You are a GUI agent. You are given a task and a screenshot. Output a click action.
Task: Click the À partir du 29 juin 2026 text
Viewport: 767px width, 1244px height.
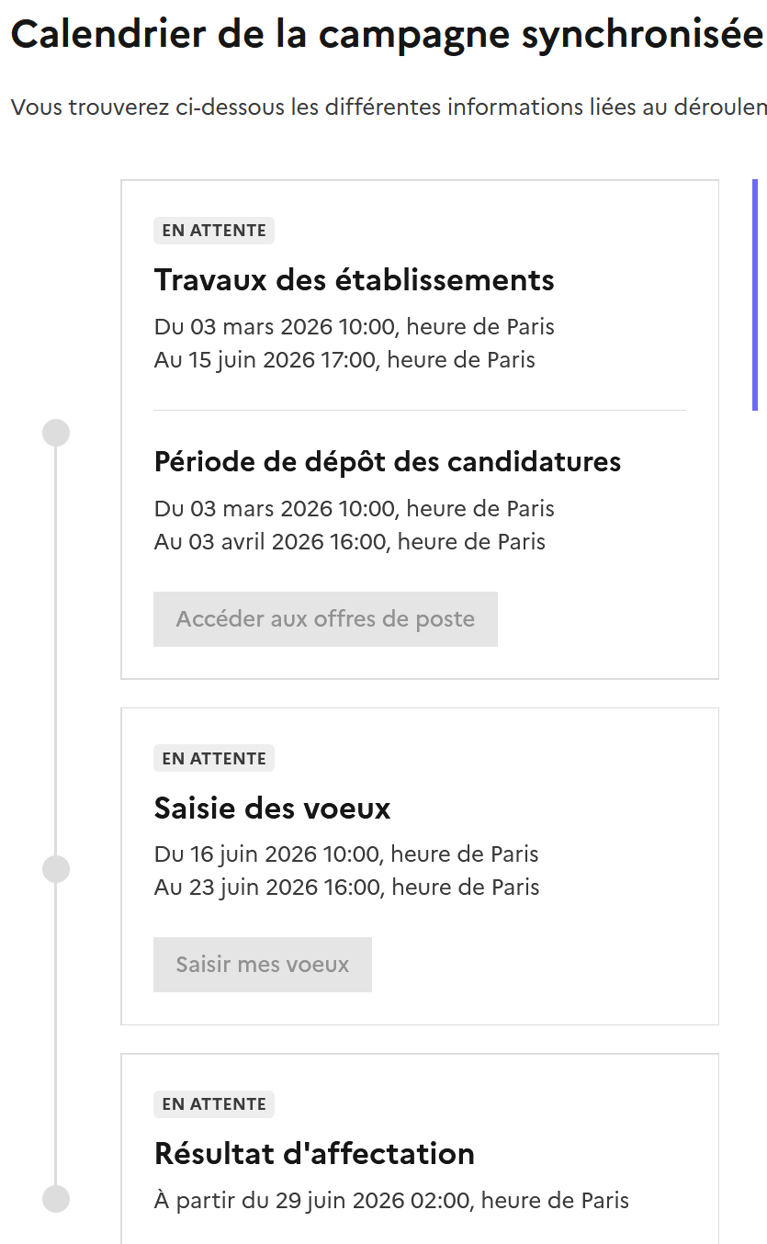point(391,1200)
